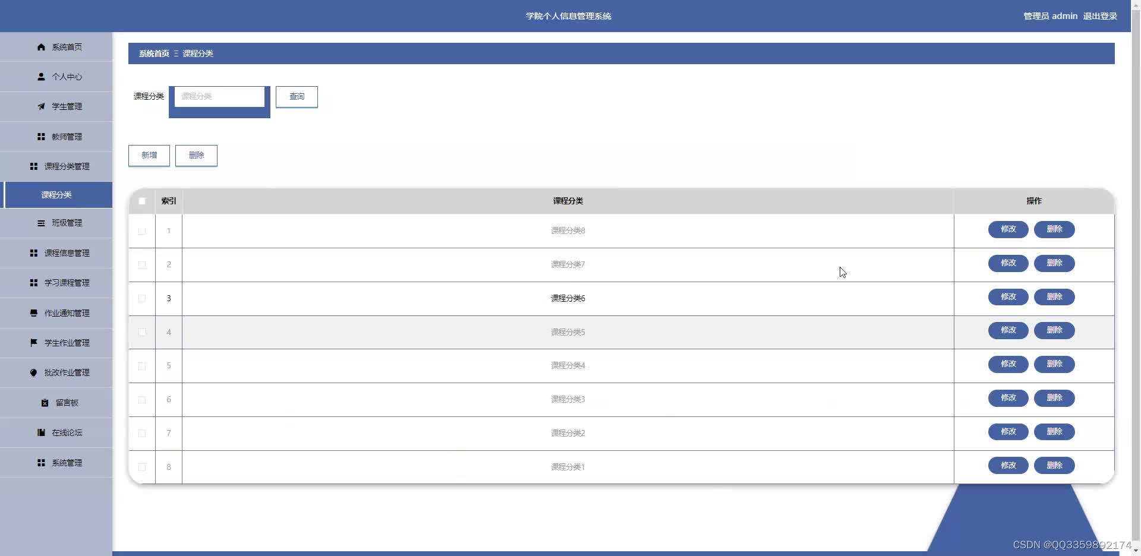The image size is (1141, 556).
Task: Click the 新增 button
Action: point(149,156)
